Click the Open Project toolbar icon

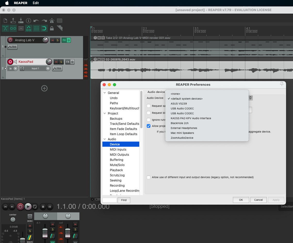point(13,21)
